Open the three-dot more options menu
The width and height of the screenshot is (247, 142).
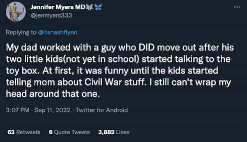click(237, 7)
